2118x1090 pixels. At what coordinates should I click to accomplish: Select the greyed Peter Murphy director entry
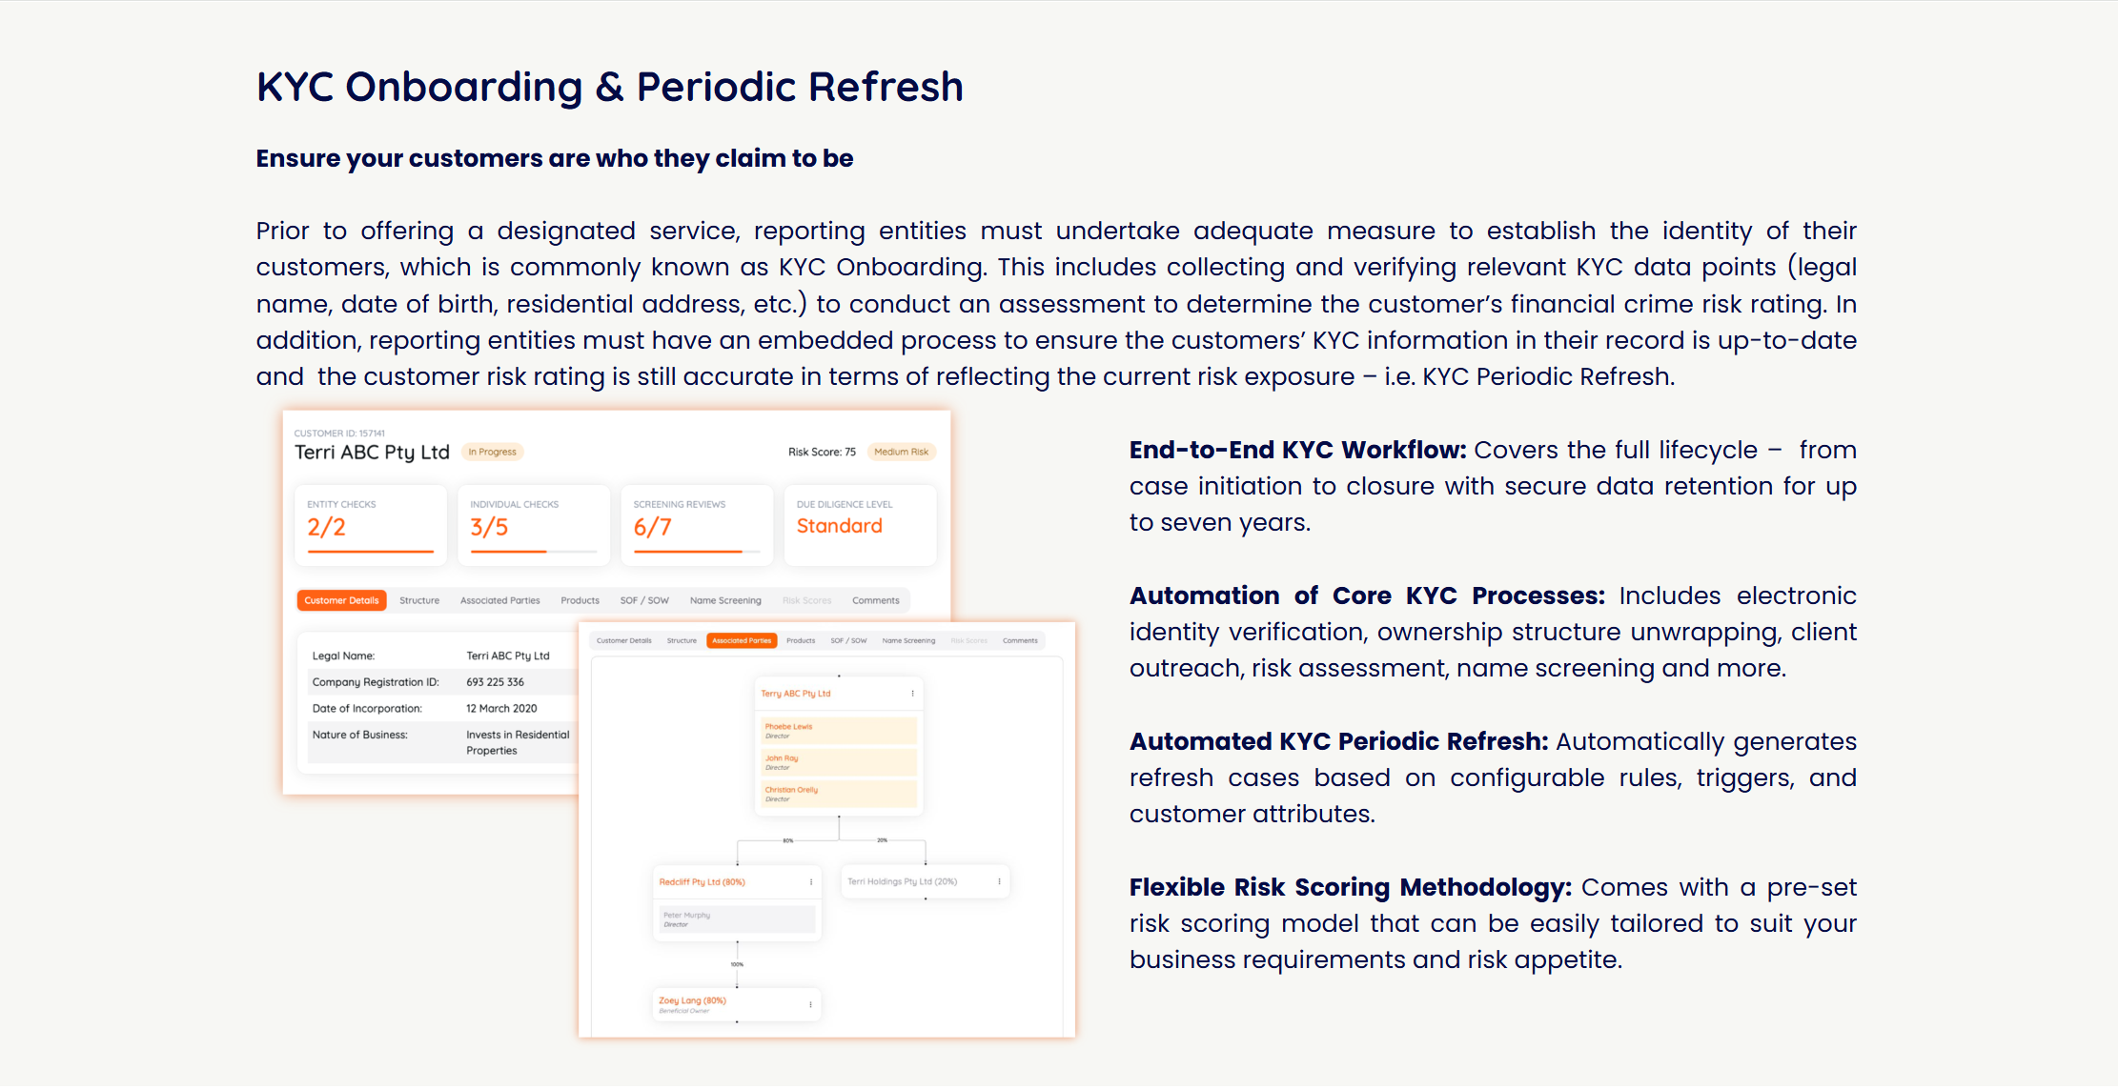click(736, 919)
